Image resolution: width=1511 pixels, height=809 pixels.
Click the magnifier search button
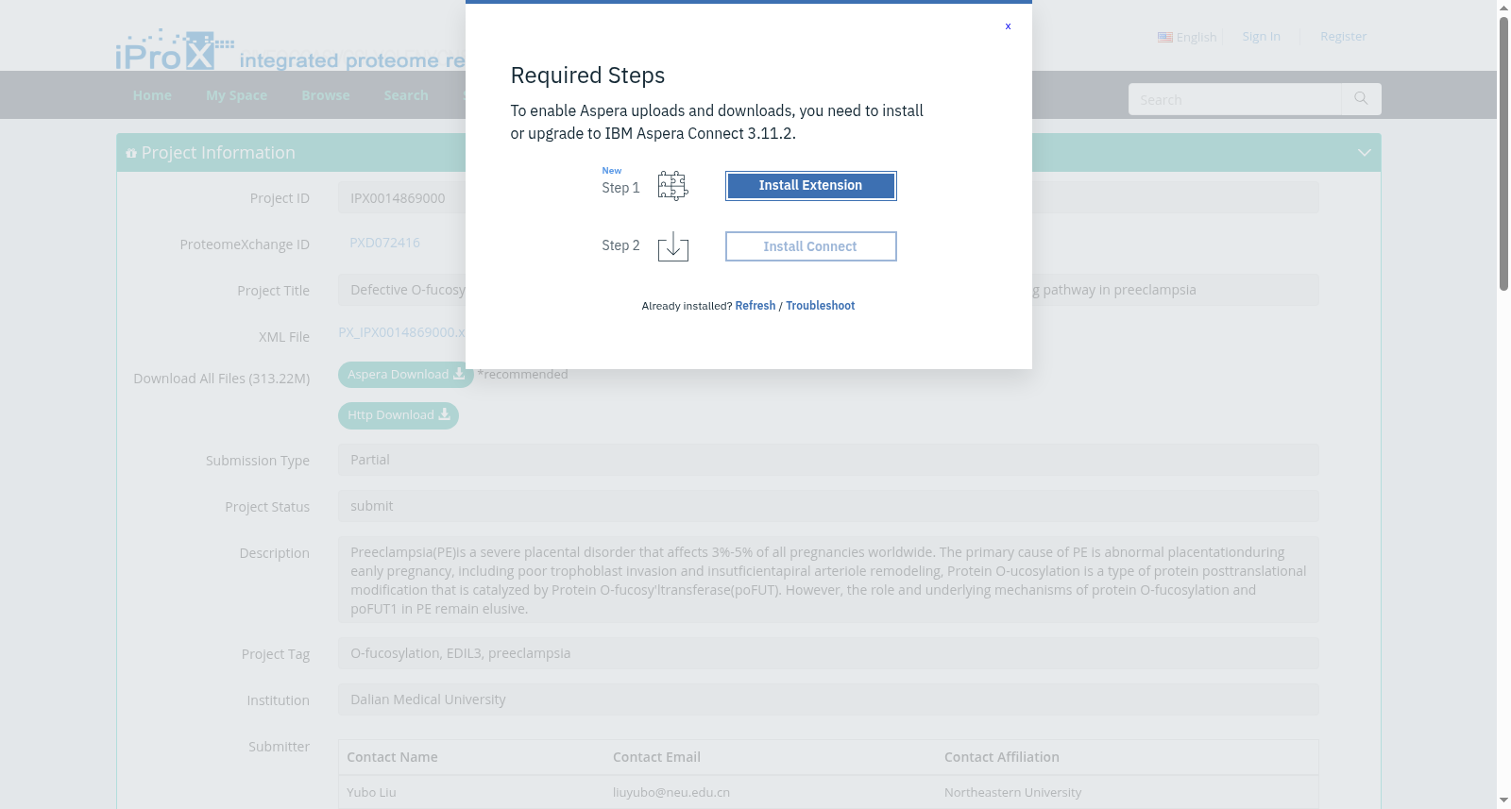[x=1361, y=99]
